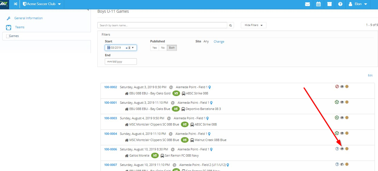This screenshot has width=378, height=171.
Task: Click the Start date spinner arrows
Action: pyautogui.click(x=130, y=48)
